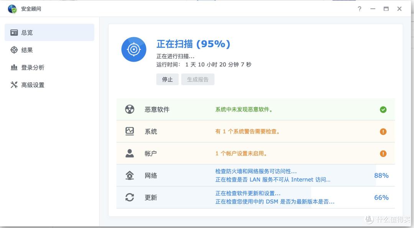Viewport: 414px width, 228px height.
Task: Click text 1 个帐户设置未启用。
Action: (241, 154)
